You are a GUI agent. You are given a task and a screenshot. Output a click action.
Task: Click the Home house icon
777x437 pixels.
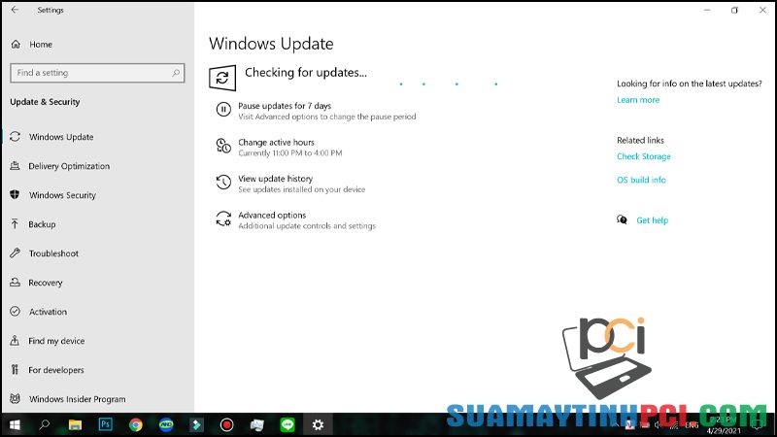point(16,44)
